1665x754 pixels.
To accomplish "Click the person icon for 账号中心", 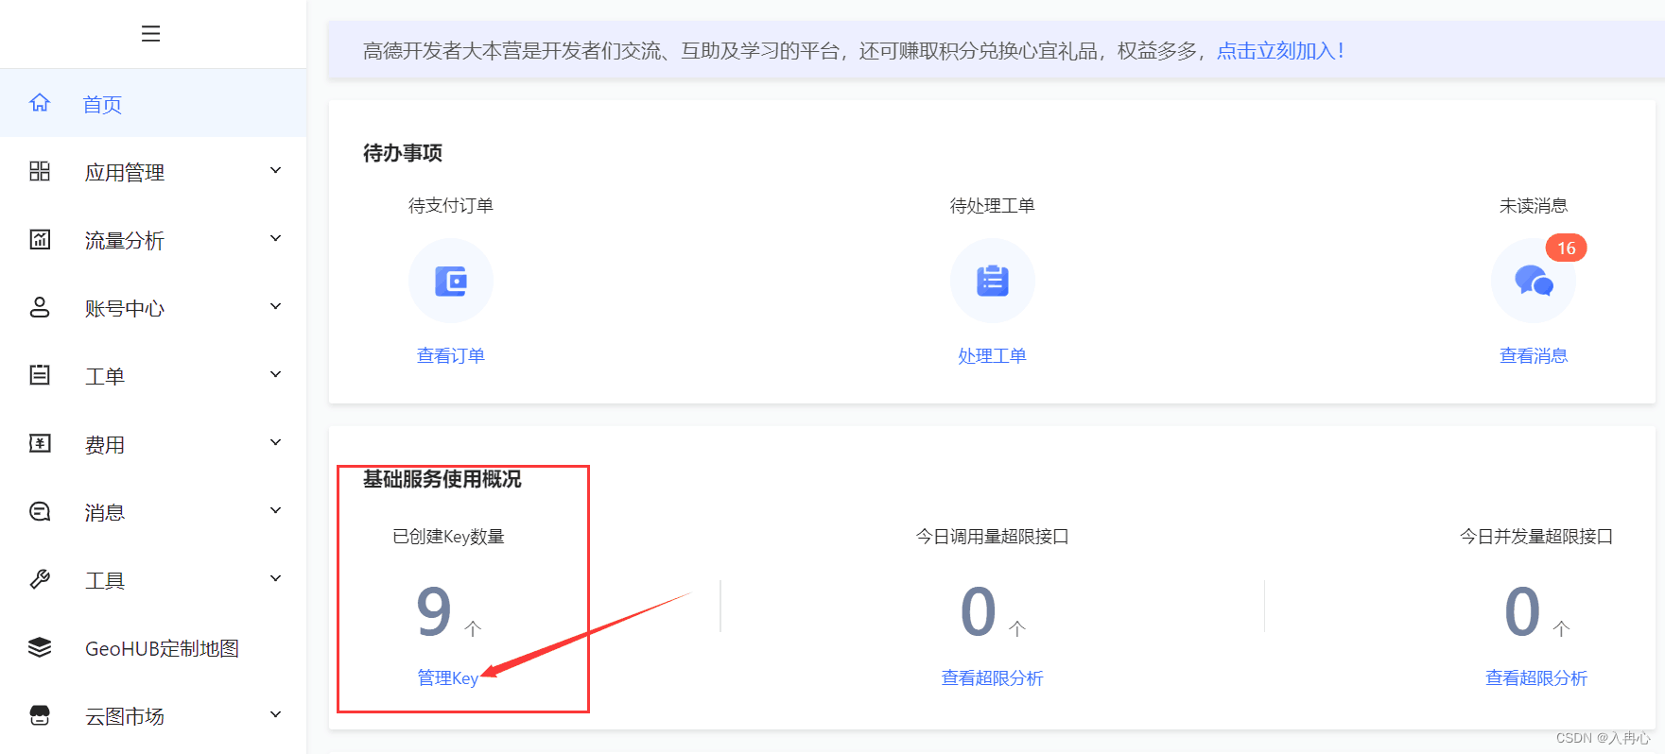I will click(40, 307).
